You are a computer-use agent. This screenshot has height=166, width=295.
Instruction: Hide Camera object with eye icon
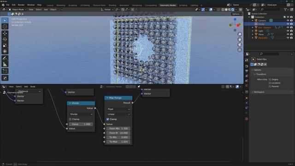pyautogui.click(x=288, y=20)
